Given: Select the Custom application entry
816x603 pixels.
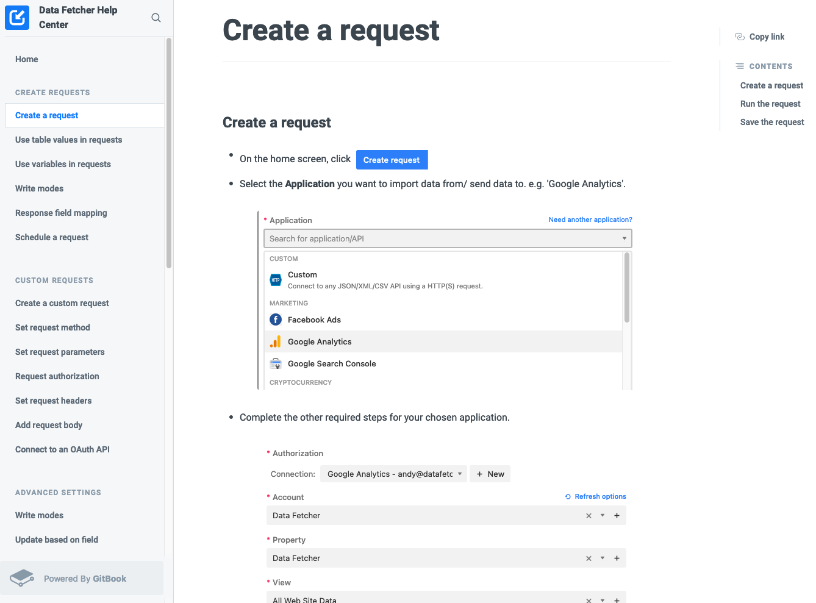Looking at the screenshot, I should (443, 280).
